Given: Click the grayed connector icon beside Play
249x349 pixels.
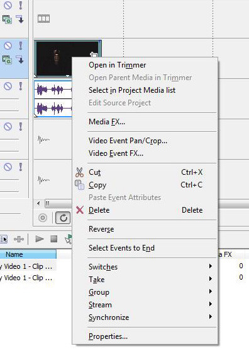Looking at the screenshot, I should coord(19,239).
